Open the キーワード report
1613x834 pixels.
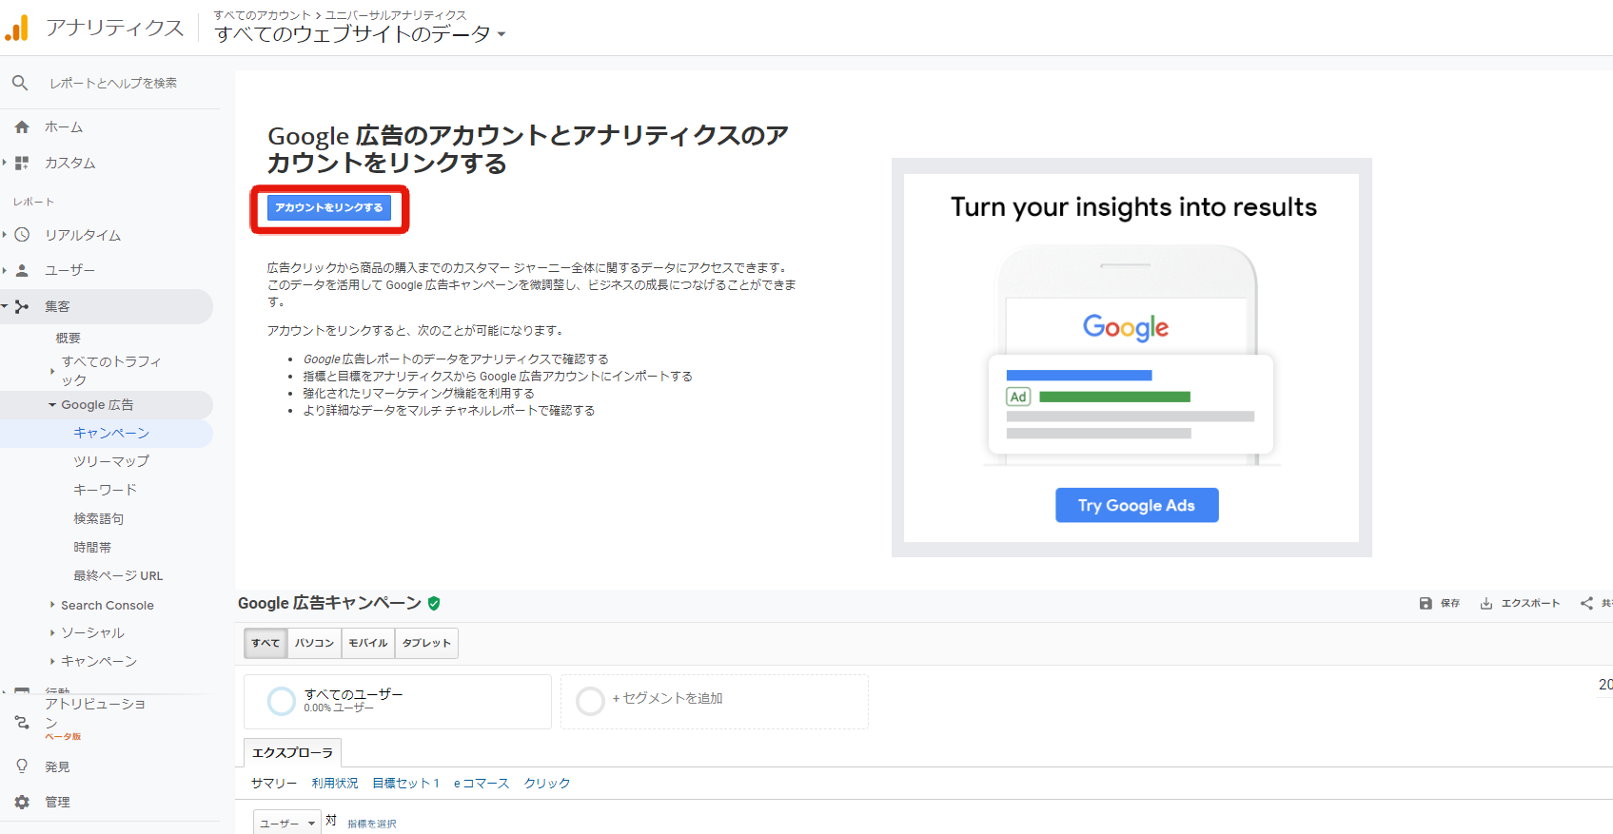pyautogui.click(x=106, y=490)
